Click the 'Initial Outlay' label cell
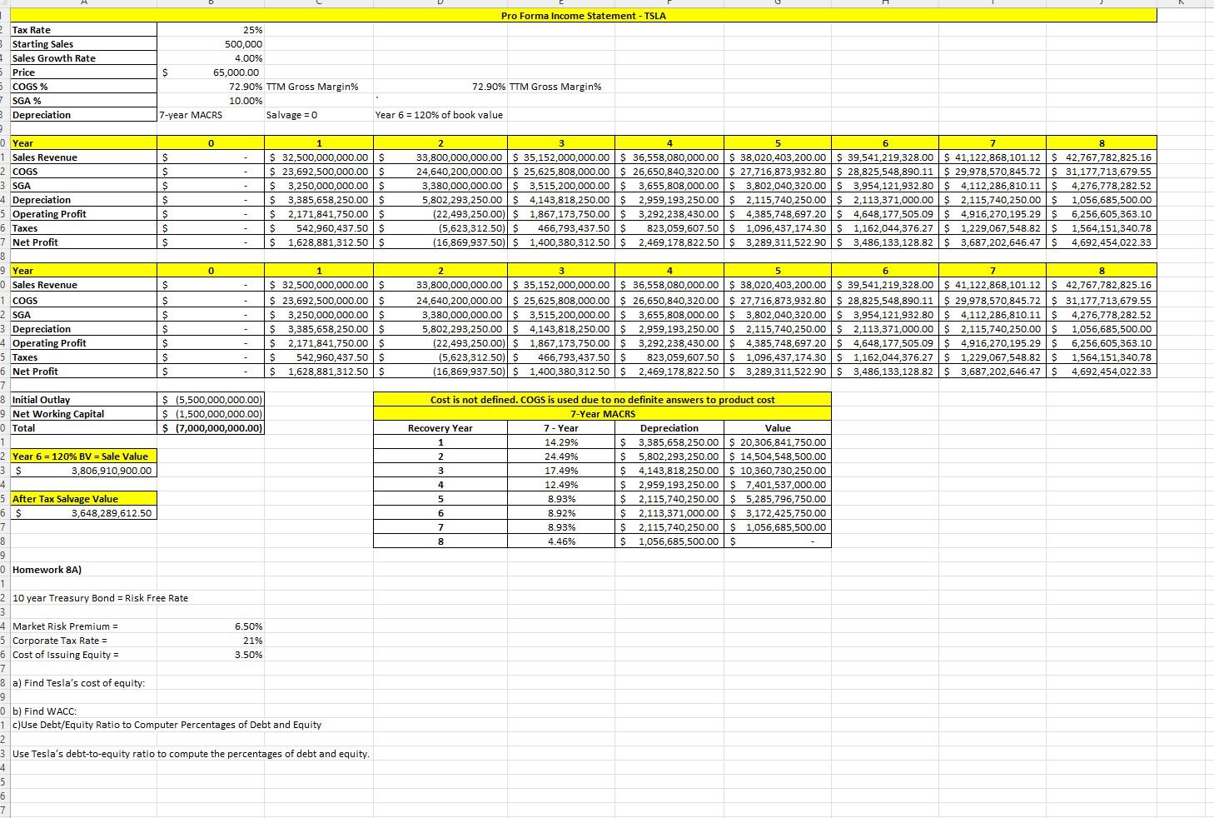Viewport: 1214px width, 818px height. click(83, 400)
